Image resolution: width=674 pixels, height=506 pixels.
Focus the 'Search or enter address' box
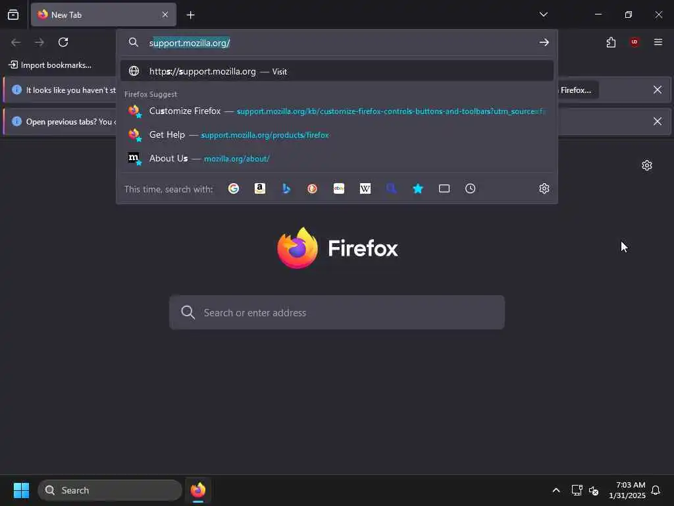tap(336, 312)
